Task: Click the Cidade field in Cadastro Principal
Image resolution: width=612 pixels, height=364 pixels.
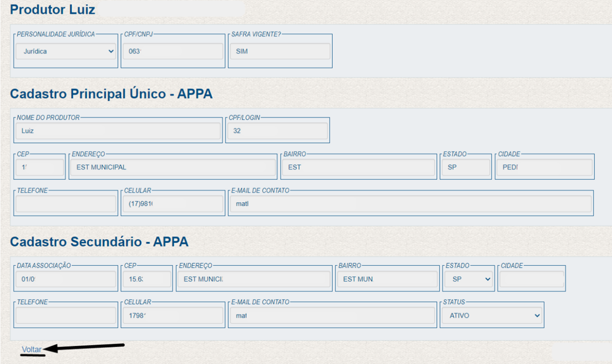Action: click(x=544, y=167)
